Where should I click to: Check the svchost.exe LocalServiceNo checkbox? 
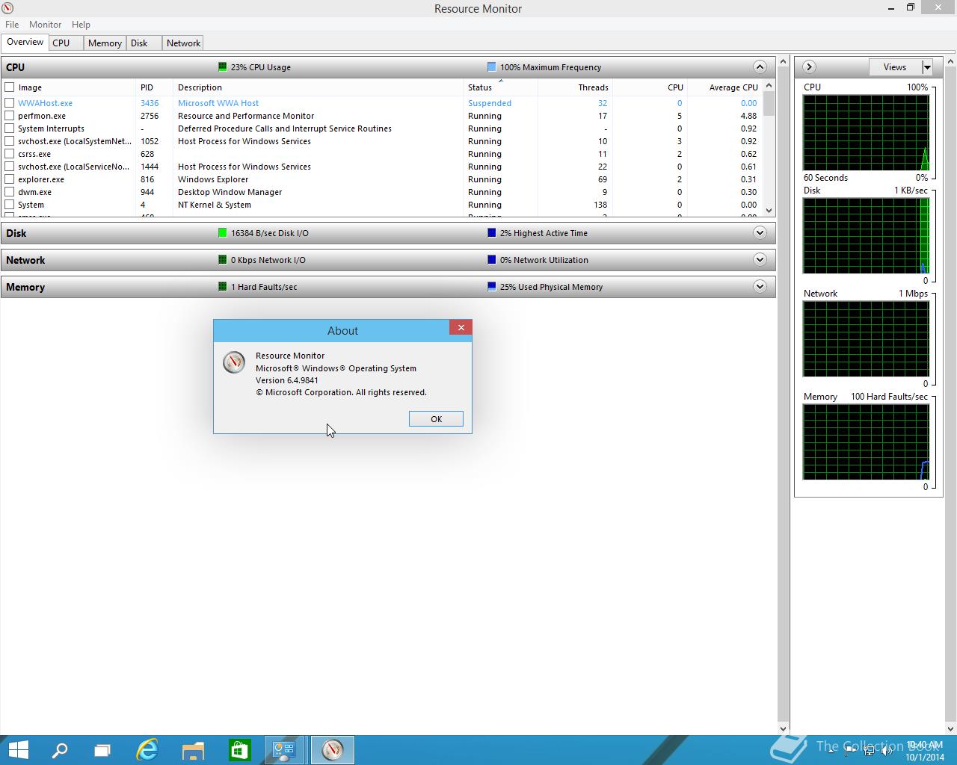pyautogui.click(x=10, y=167)
